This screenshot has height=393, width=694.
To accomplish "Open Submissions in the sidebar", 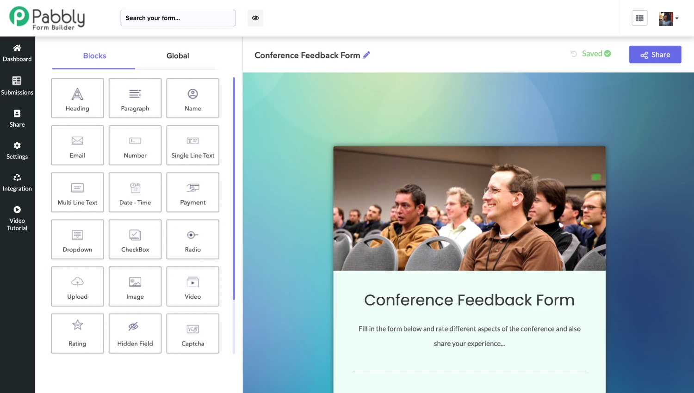I will 17,86.
